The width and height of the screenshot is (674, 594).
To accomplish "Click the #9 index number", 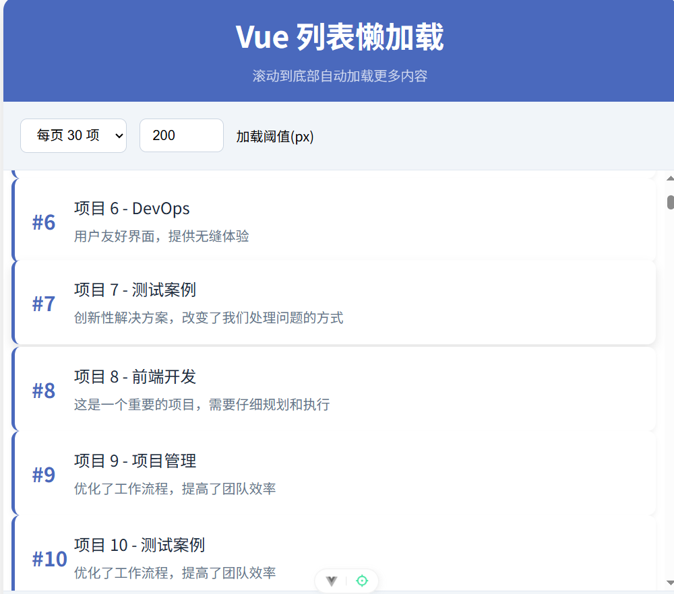I will (44, 475).
